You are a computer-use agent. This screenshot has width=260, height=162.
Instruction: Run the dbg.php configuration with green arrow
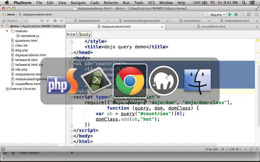tap(230, 14)
